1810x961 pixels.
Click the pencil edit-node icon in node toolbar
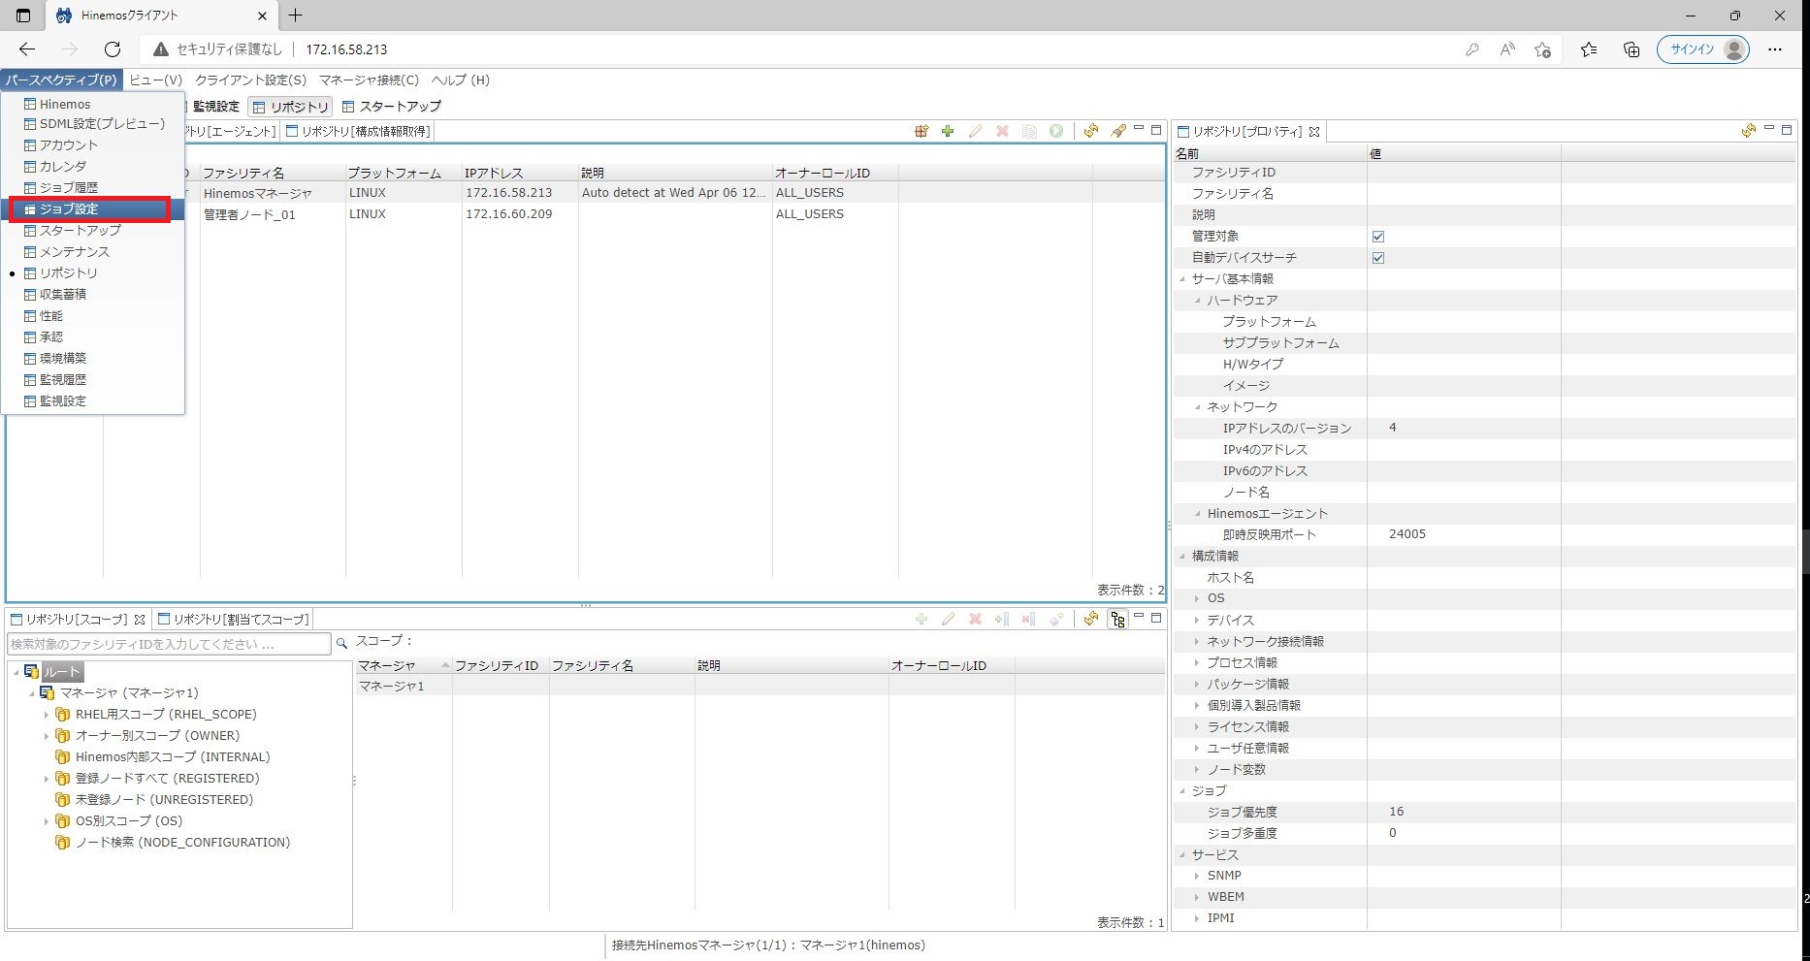pyautogui.click(x=975, y=131)
